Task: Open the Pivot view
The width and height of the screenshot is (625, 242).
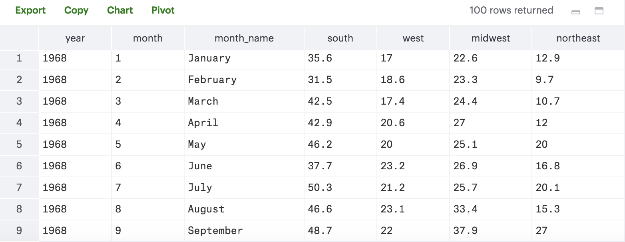Action: click(163, 10)
